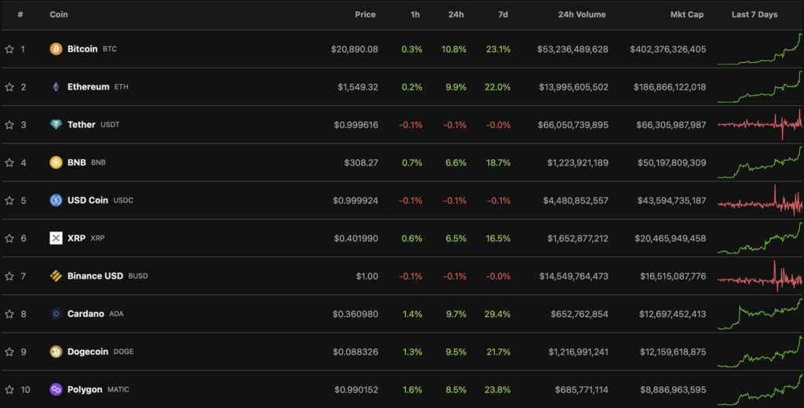Click the Binance USD logo
Screen dimensions: 804x408
click(56, 275)
